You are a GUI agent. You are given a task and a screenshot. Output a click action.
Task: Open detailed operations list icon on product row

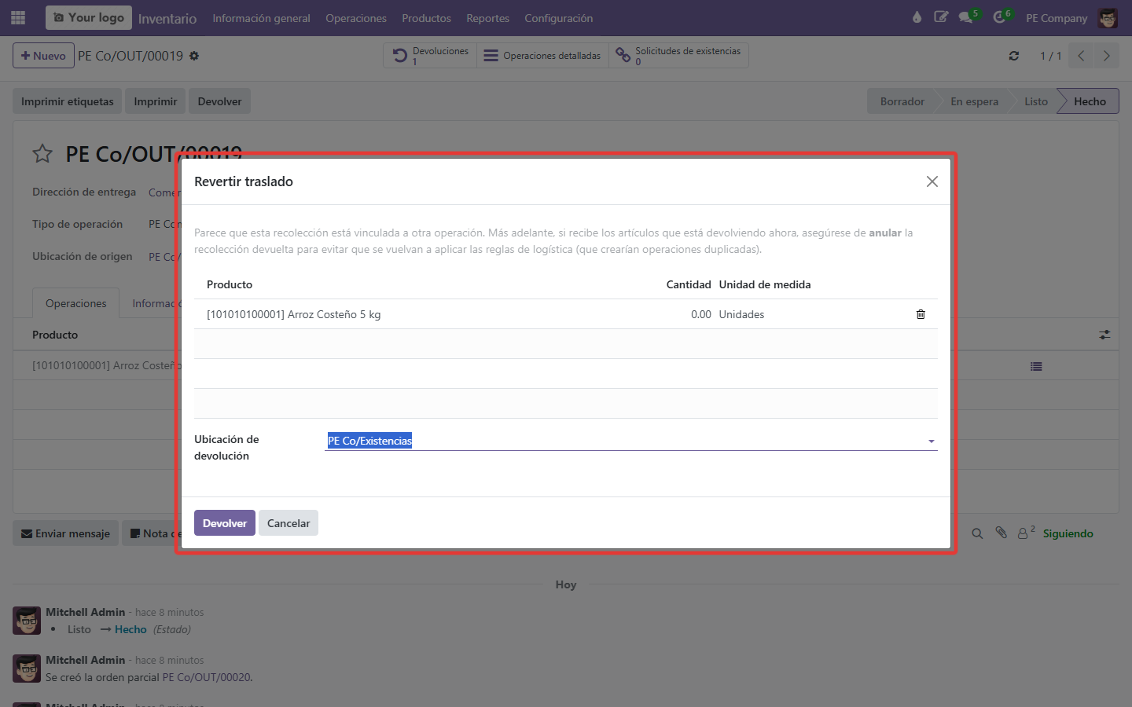[x=1036, y=366]
